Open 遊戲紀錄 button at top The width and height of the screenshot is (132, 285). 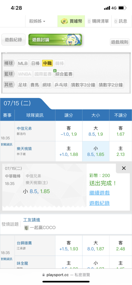coord(13,39)
